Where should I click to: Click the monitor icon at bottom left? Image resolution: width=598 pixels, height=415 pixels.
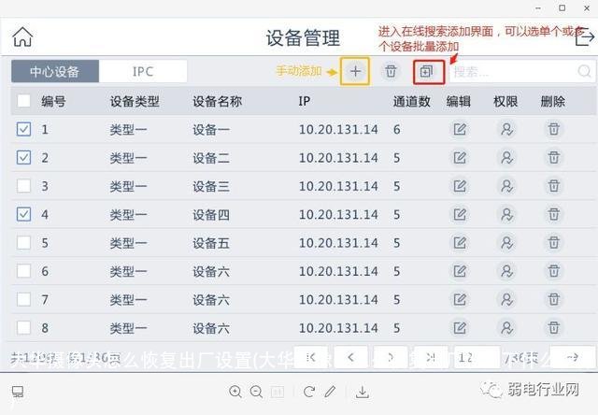[18, 392]
